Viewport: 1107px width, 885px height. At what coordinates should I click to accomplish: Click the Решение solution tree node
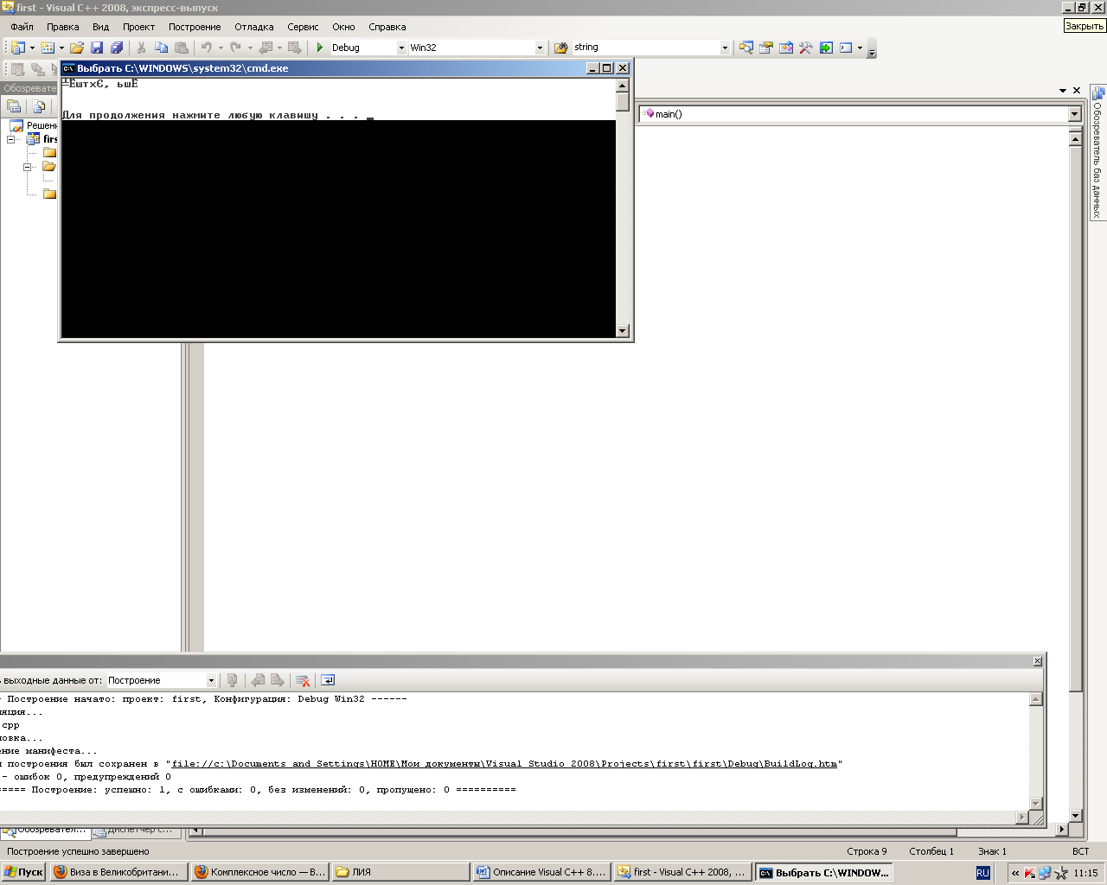33,125
